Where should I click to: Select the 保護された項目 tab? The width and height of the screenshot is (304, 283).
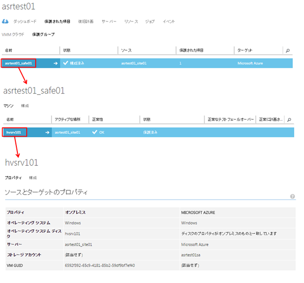(x=57, y=21)
